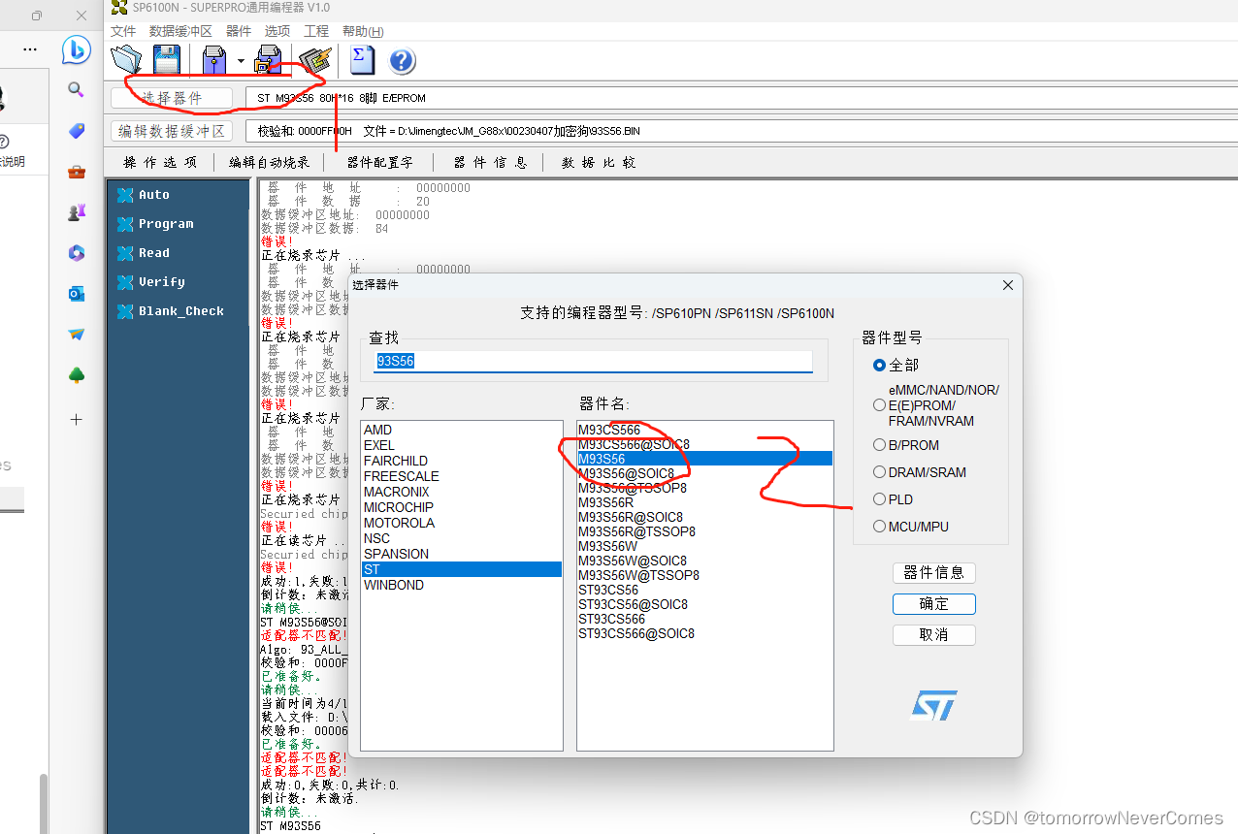Click red toolbox sidebar icon
Image resolution: width=1238 pixels, height=834 pixels.
pyautogui.click(x=77, y=172)
